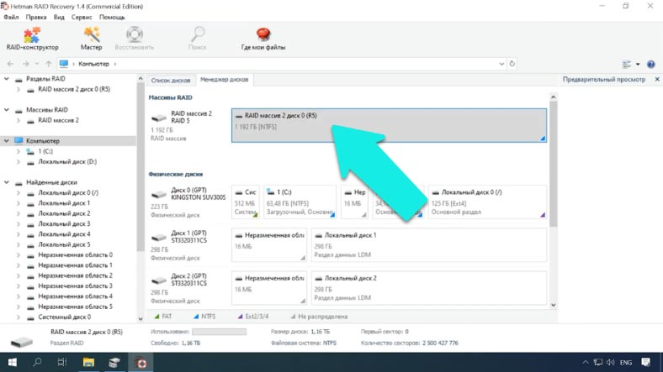Open the blue help question icon
The width and height of the screenshot is (663, 372).
pos(650,64)
